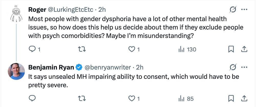Screen dimensions: 256x107
Task: Like Benjamin Ryan's tweet
Action: tap(131, 98)
